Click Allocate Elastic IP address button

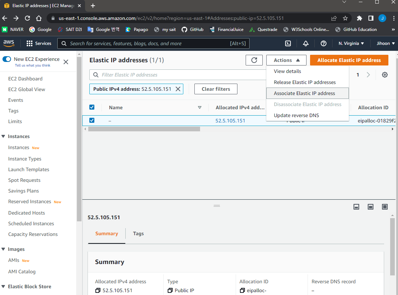tap(349, 60)
